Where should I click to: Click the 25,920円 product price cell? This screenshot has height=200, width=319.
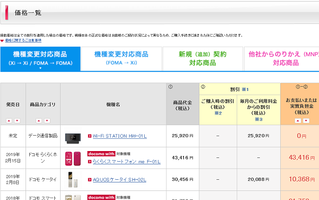[x=182, y=136]
